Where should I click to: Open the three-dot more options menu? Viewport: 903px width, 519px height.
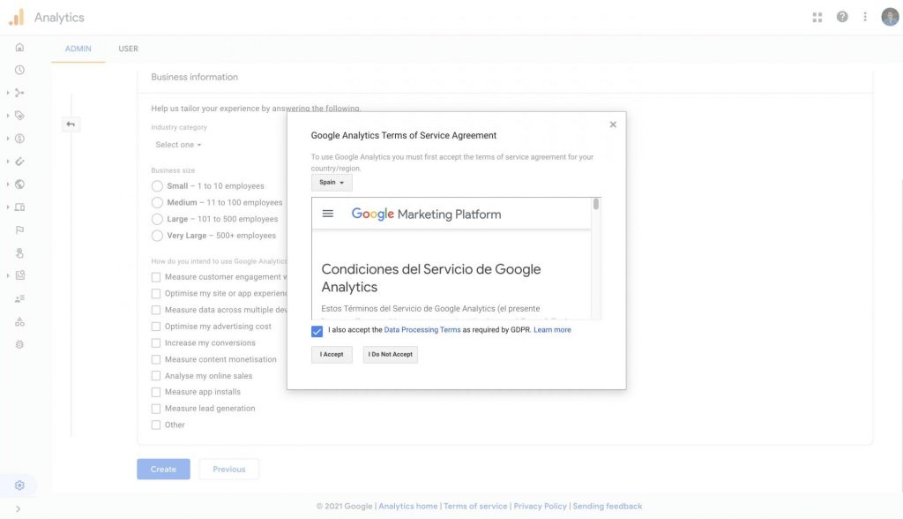[x=865, y=17]
